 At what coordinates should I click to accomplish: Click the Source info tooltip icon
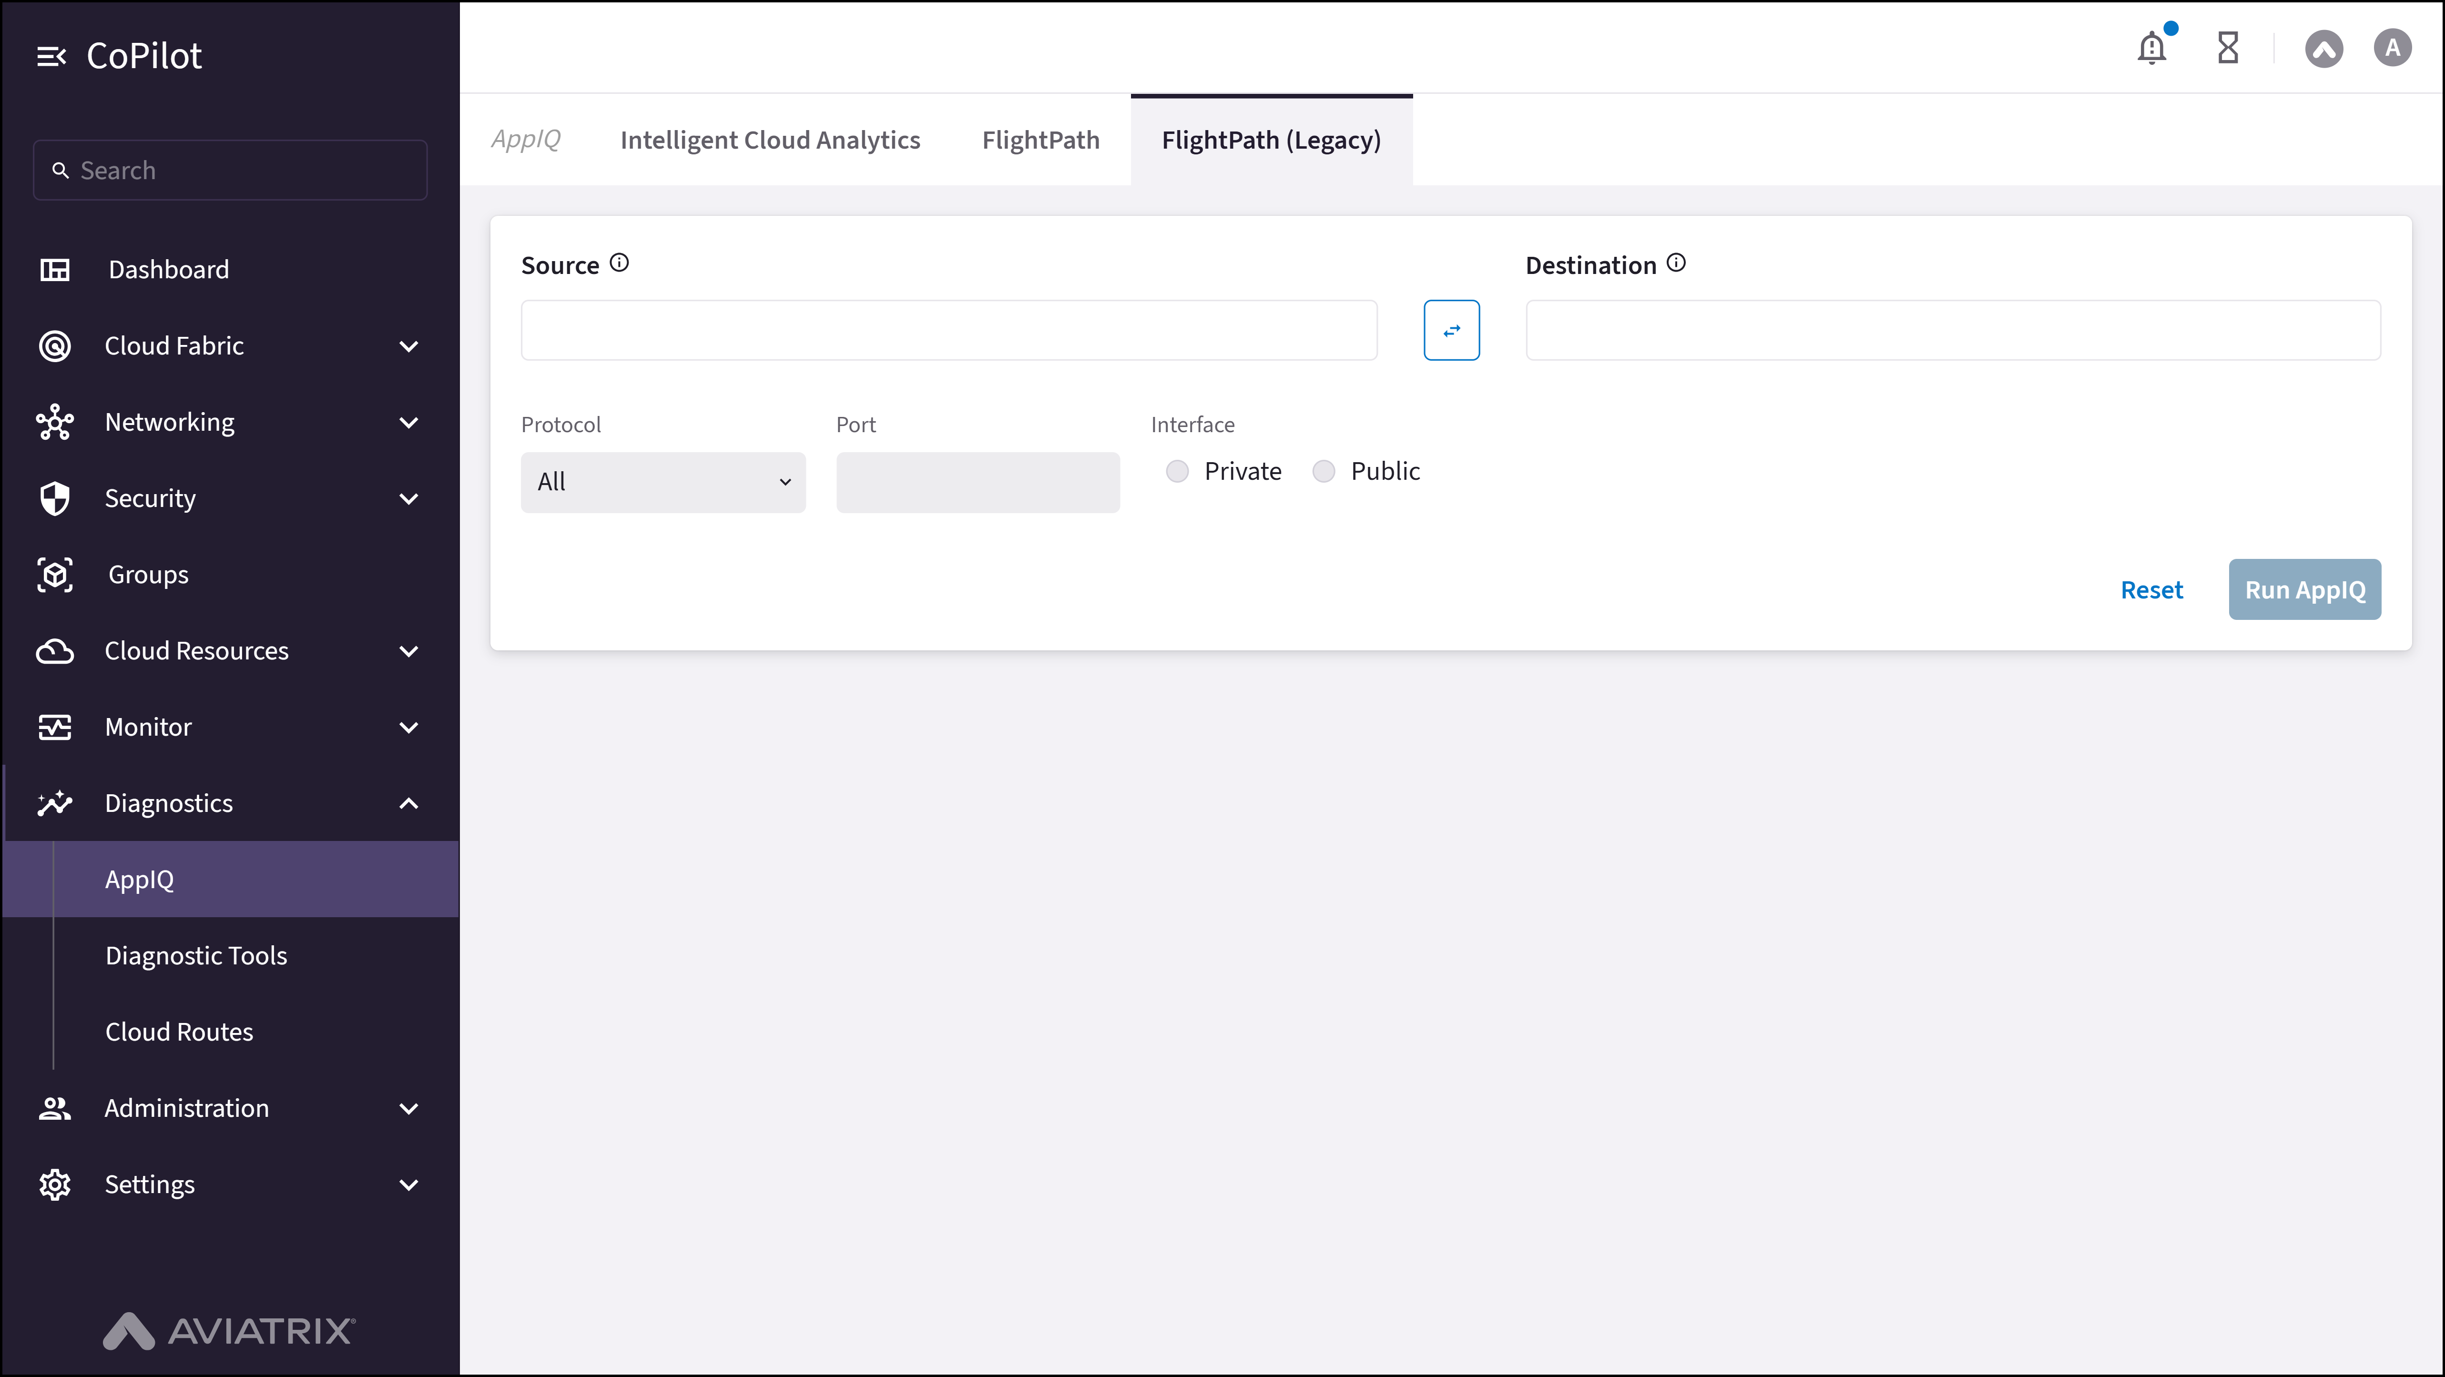(x=619, y=262)
